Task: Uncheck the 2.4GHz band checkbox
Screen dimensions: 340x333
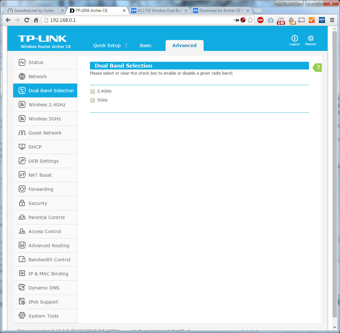Action: (93, 91)
